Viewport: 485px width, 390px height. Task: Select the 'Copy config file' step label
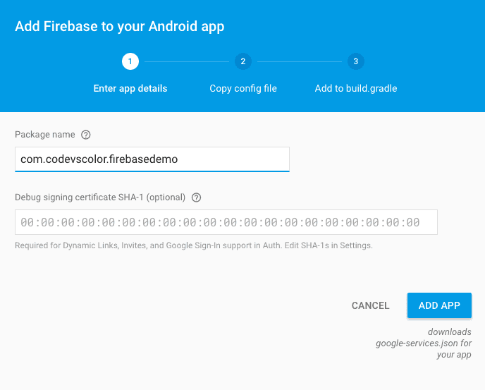(243, 89)
